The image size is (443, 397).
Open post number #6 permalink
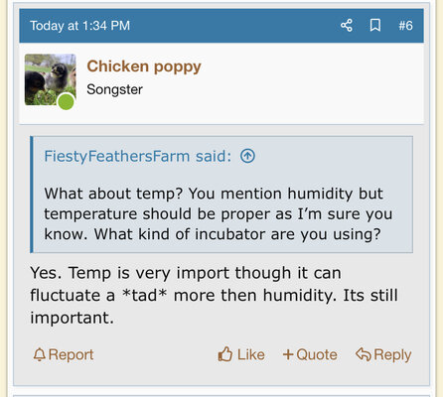pos(405,26)
